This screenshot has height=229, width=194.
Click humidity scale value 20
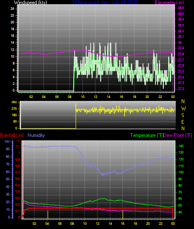[8, 202]
